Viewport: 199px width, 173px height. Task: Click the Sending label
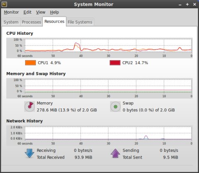click(131, 150)
